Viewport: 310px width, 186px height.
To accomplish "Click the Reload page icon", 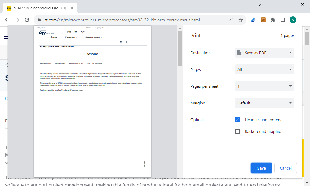I will click(x=27, y=19).
